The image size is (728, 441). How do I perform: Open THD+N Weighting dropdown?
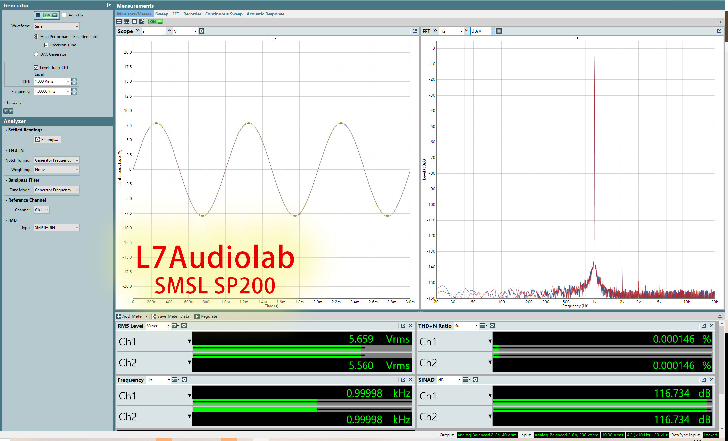pos(56,170)
